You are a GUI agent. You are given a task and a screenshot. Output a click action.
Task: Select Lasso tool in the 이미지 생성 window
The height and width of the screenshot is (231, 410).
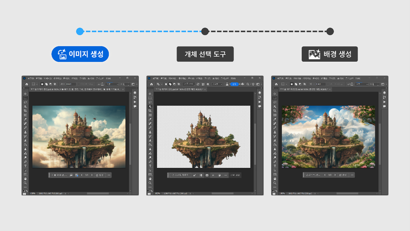[25, 102]
